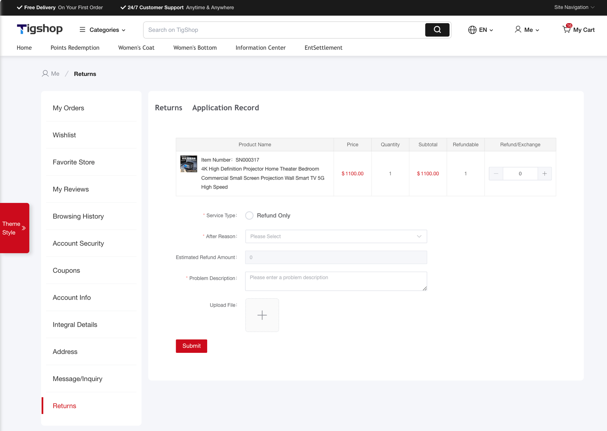Decrease refund quantity with minus button
The width and height of the screenshot is (607, 431).
[x=496, y=173]
